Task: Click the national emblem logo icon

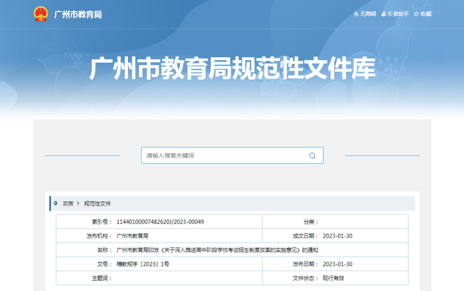Action: coord(40,14)
